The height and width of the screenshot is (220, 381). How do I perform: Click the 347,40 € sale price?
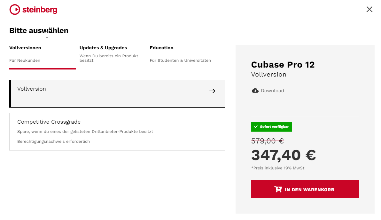[283, 155]
